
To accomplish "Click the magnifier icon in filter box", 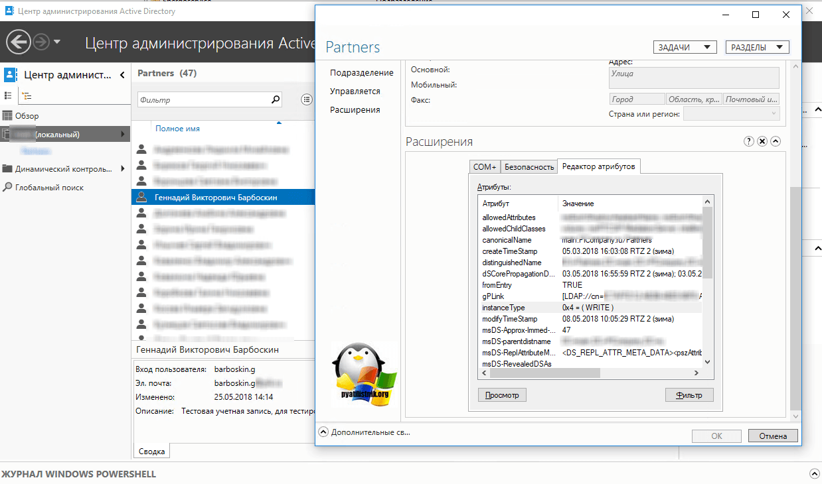I will (276, 99).
